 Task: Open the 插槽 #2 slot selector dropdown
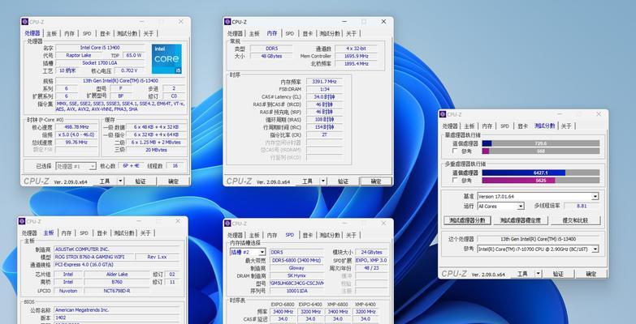[262, 252]
